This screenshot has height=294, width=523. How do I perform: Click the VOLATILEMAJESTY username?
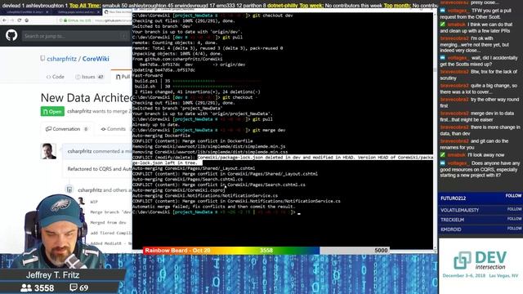(x=459, y=211)
